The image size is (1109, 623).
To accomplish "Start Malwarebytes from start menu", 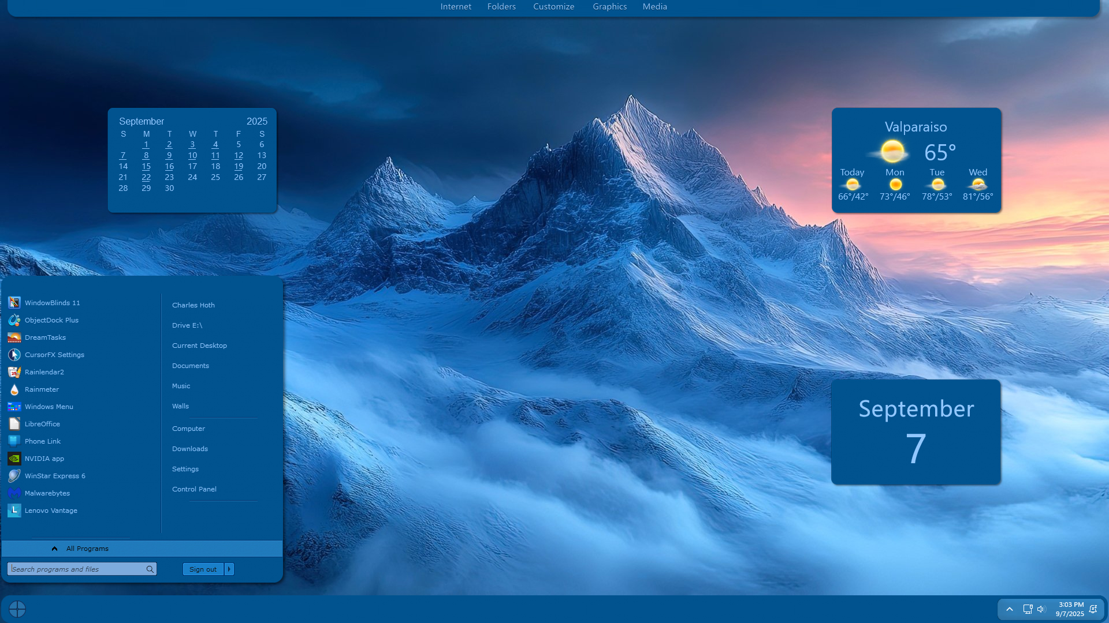I will (x=47, y=493).
